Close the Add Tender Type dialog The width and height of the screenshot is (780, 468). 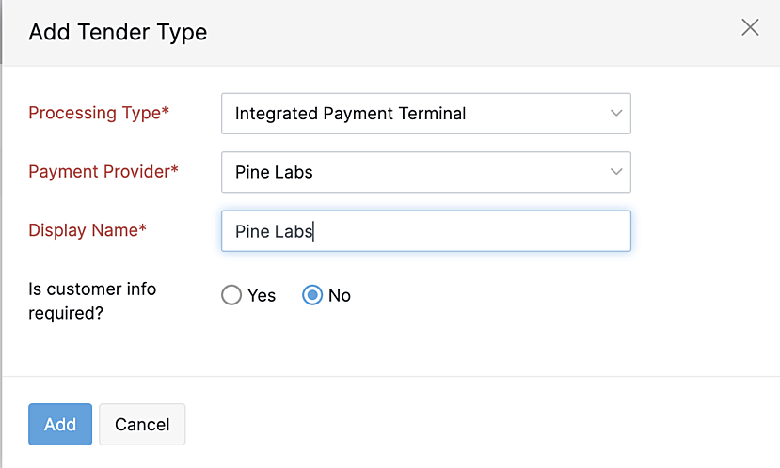tap(750, 27)
